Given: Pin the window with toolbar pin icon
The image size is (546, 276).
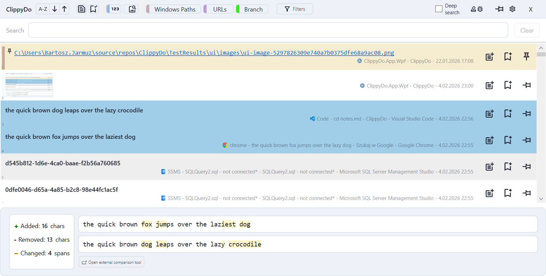Looking at the screenshot, I should pos(499,9).
